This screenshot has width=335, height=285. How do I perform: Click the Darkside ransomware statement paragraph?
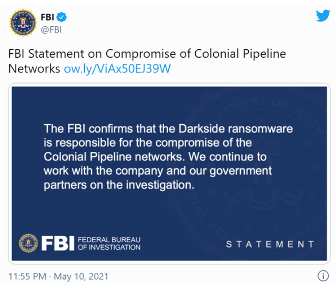(x=168, y=157)
